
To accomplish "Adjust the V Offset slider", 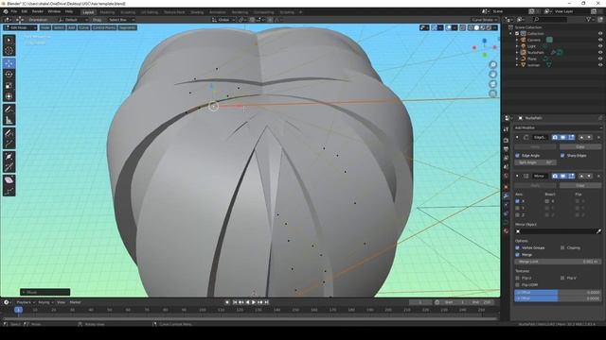I will pos(558,298).
